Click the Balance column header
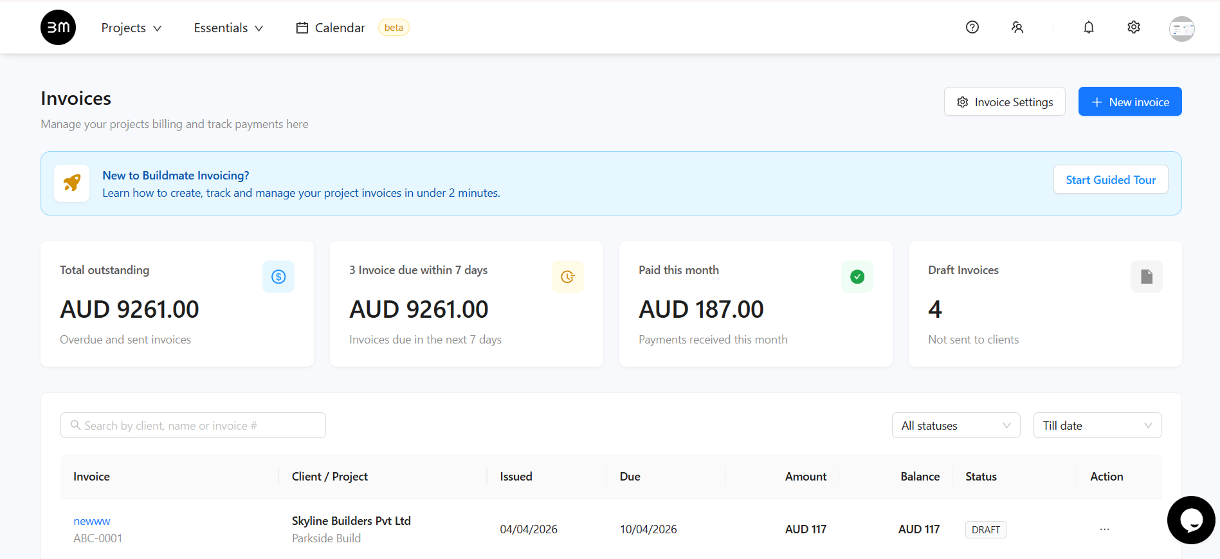Viewport: 1220px width, 559px height. coord(920,477)
